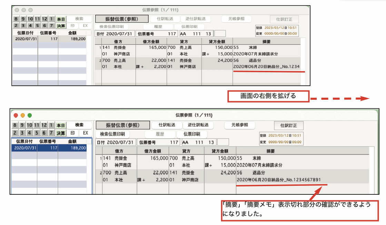
Task: Select 2020/07/31 row in upper window list
Action: point(49,39)
